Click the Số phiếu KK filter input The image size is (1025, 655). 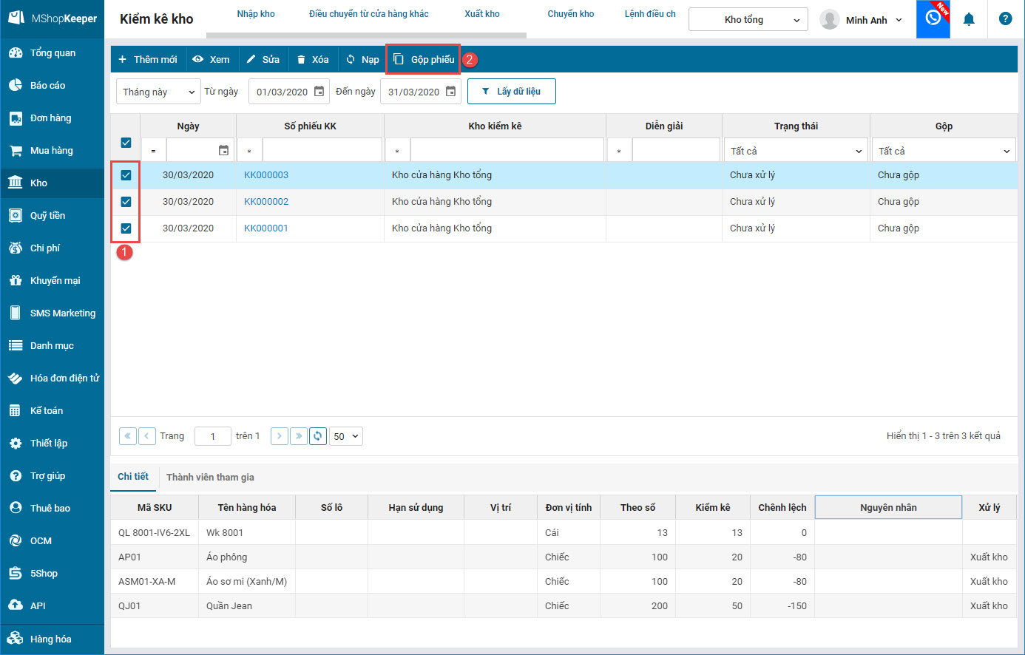[x=322, y=151]
